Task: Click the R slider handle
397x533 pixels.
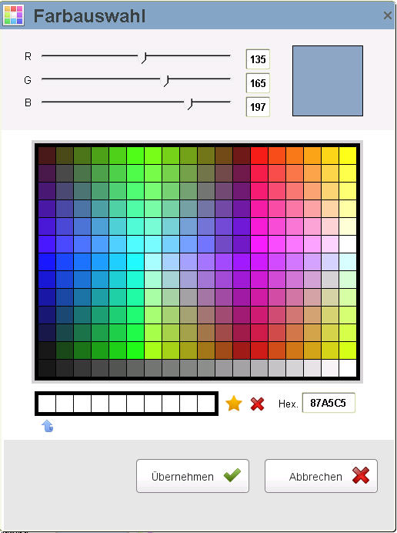Action: pos(145,58)
